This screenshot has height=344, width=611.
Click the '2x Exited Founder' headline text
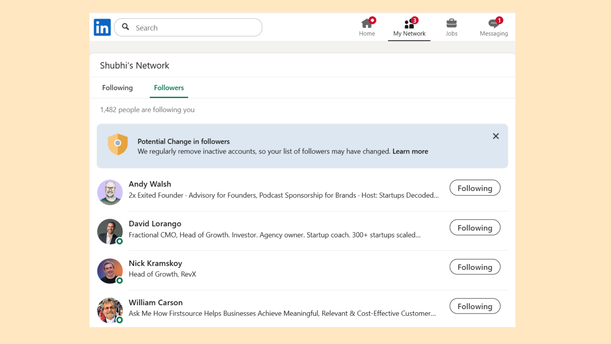point(284,195)
